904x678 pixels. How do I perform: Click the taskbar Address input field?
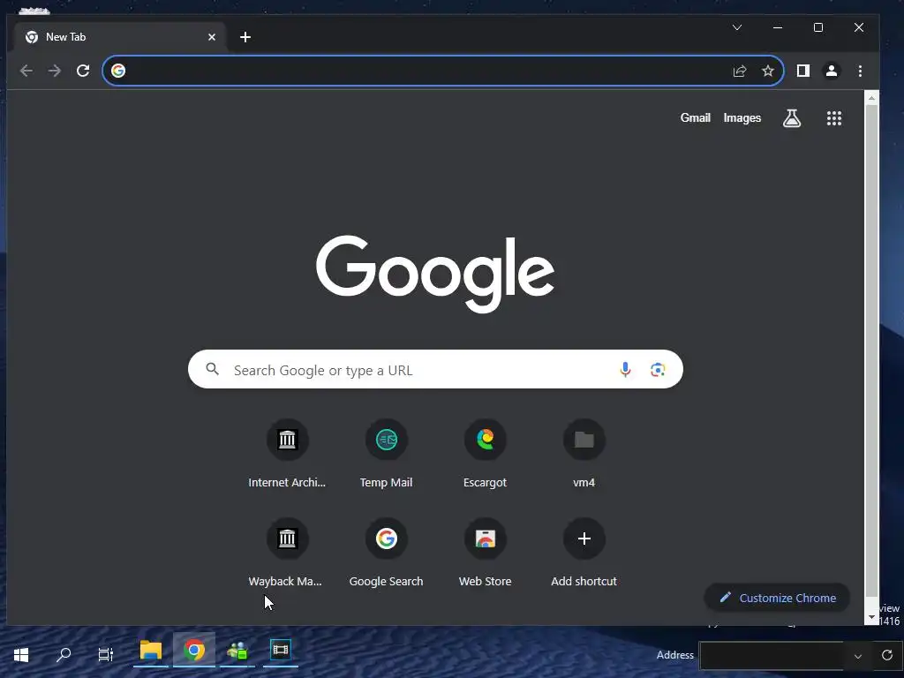click(773, 656)
